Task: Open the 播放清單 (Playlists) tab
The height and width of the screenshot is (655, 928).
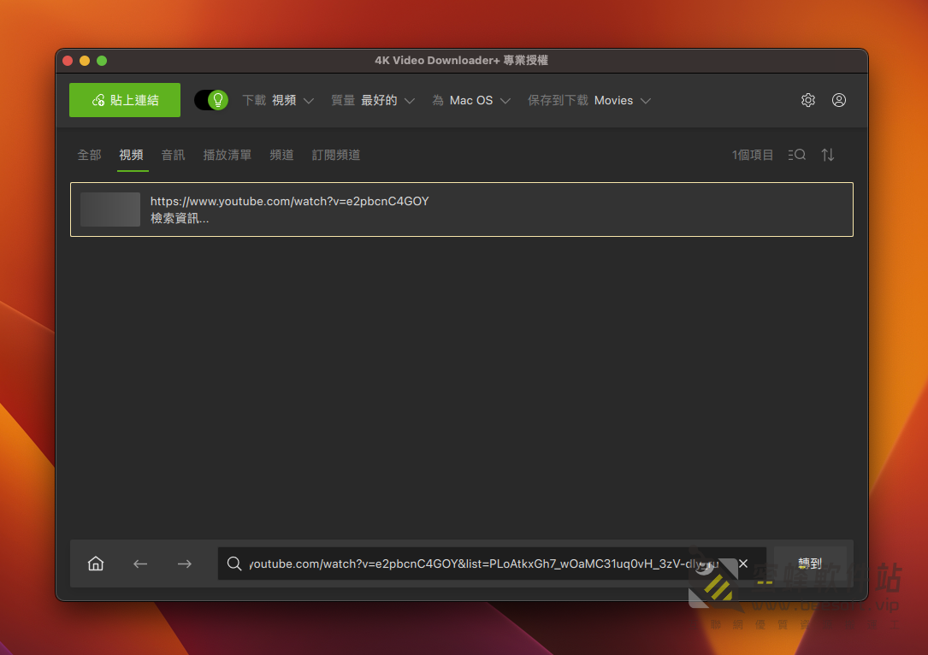Action: point(228,155)
